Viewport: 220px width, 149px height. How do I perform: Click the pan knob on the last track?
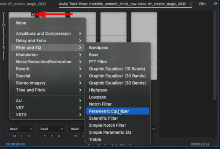pyautogui.click(x=154, y=63)
